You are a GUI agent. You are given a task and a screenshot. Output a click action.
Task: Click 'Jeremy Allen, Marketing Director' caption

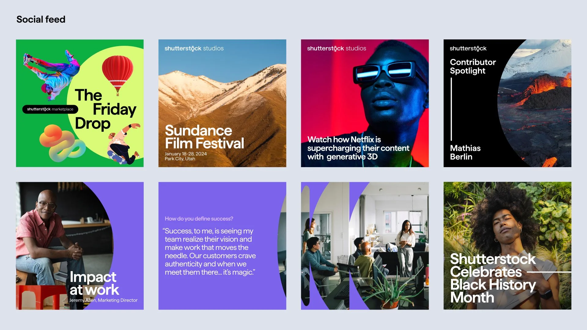coord(104,300)
